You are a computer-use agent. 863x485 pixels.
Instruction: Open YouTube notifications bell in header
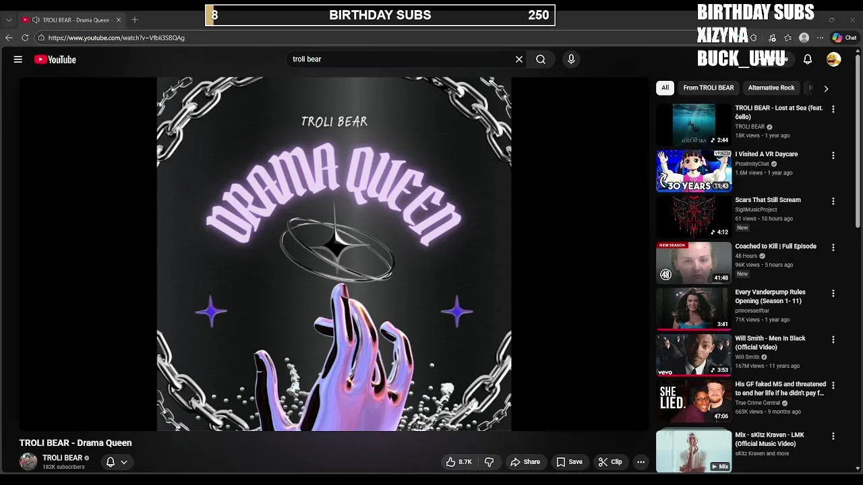pos(807,59)
